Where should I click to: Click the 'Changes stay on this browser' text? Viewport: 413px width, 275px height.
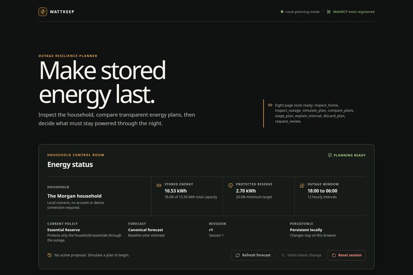pyautogui.click(x=313, y=235)
